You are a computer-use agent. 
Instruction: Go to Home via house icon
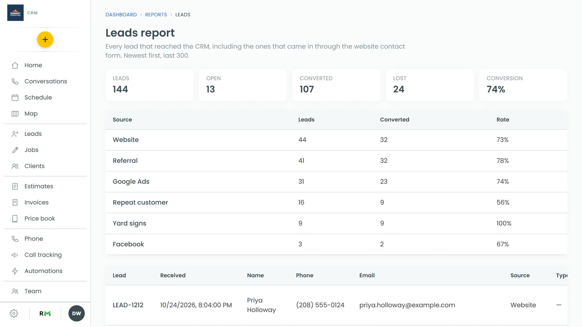click(x=15, y=65)
